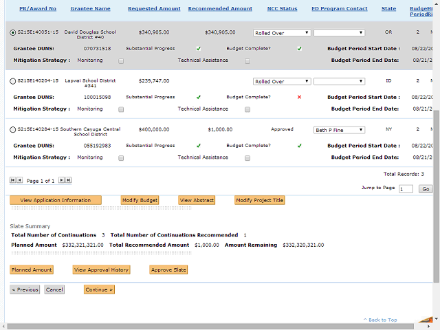Jump to last page icon
Image resolution: width=440 pixels, height=330 pixels.
[68, 180]
